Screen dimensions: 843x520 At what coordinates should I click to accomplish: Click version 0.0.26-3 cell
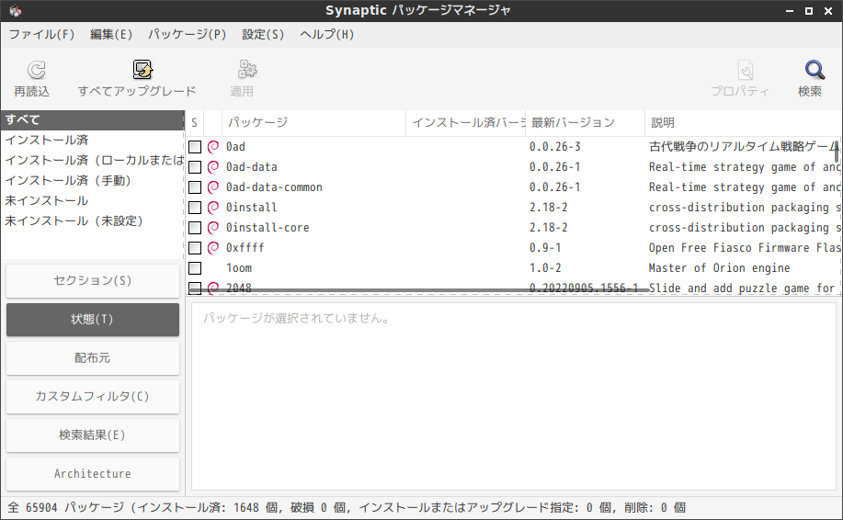tap(555, 147)
